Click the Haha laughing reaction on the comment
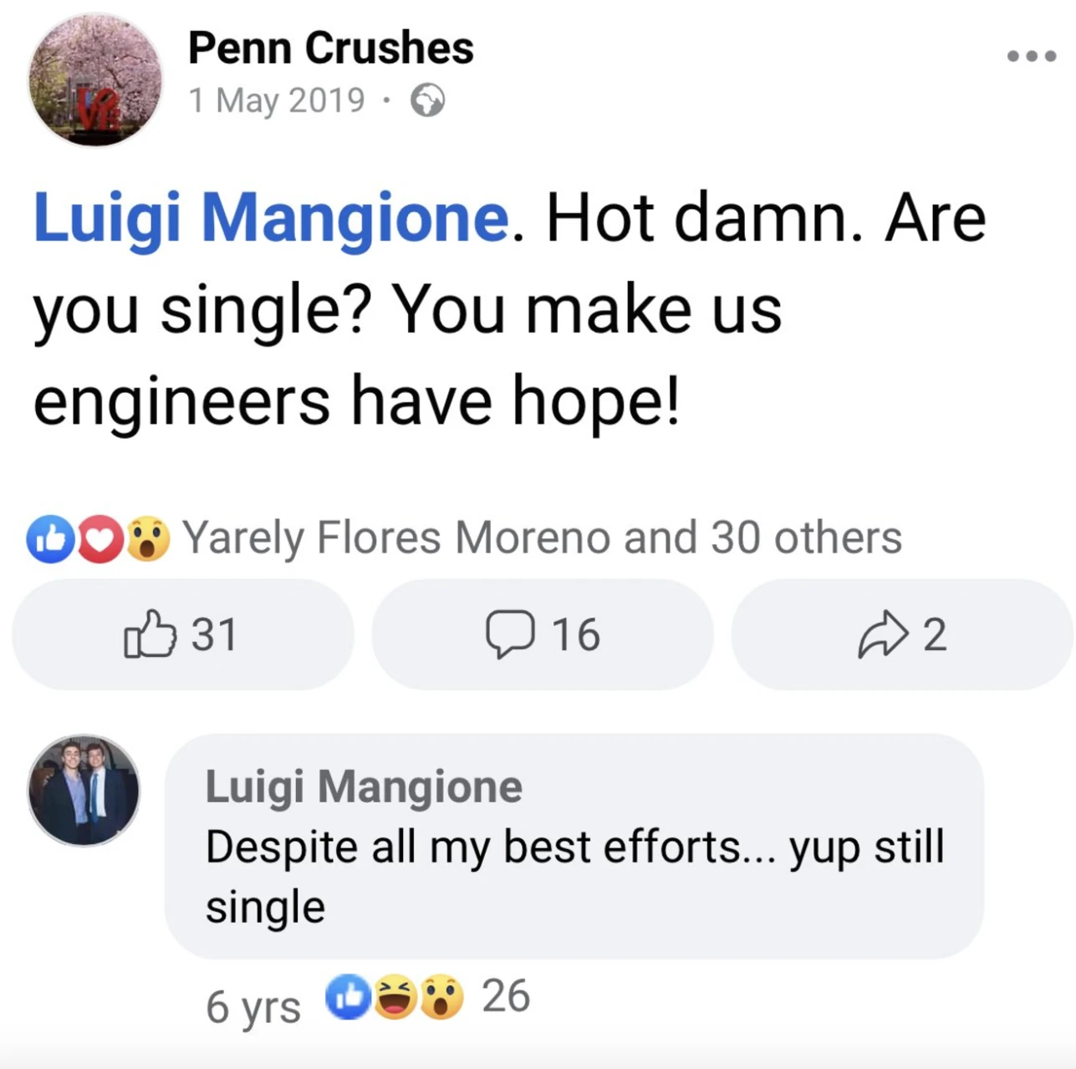This screenshot has height=1069, width=1076. coord(395,996)
